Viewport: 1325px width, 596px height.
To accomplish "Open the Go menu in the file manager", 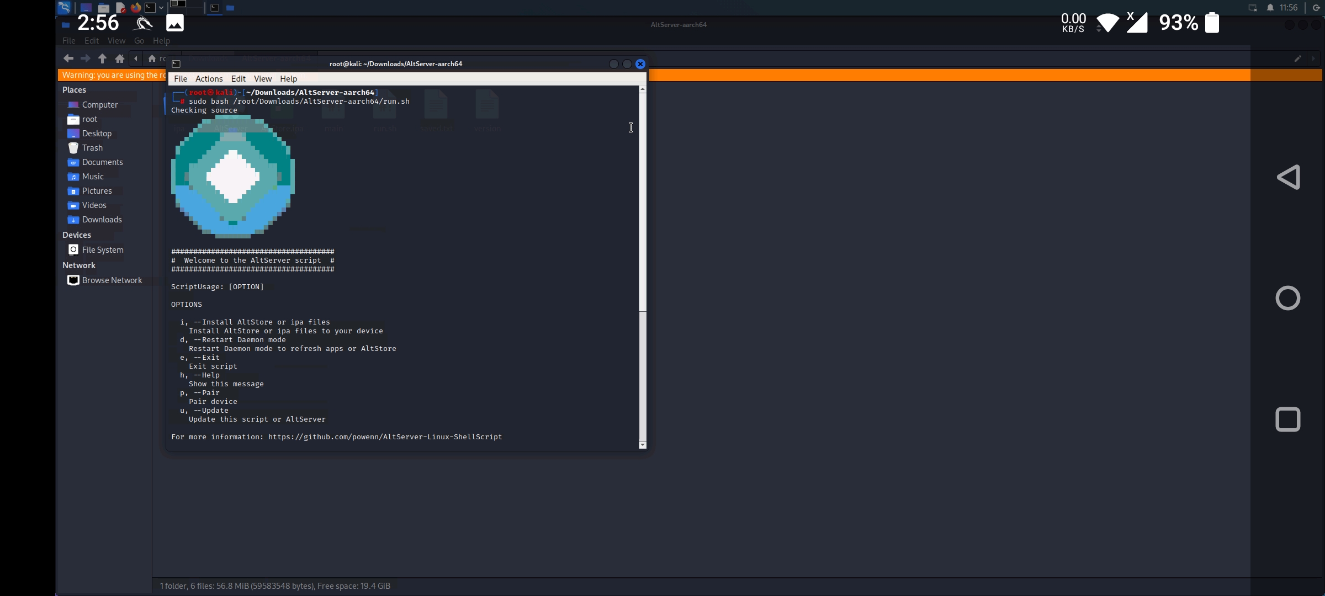I will pos(139,40).
